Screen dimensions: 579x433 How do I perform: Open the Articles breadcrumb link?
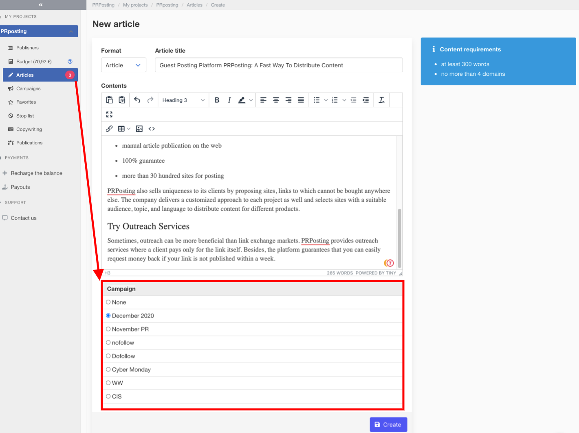pyautogui.click(x=194, y=5)
